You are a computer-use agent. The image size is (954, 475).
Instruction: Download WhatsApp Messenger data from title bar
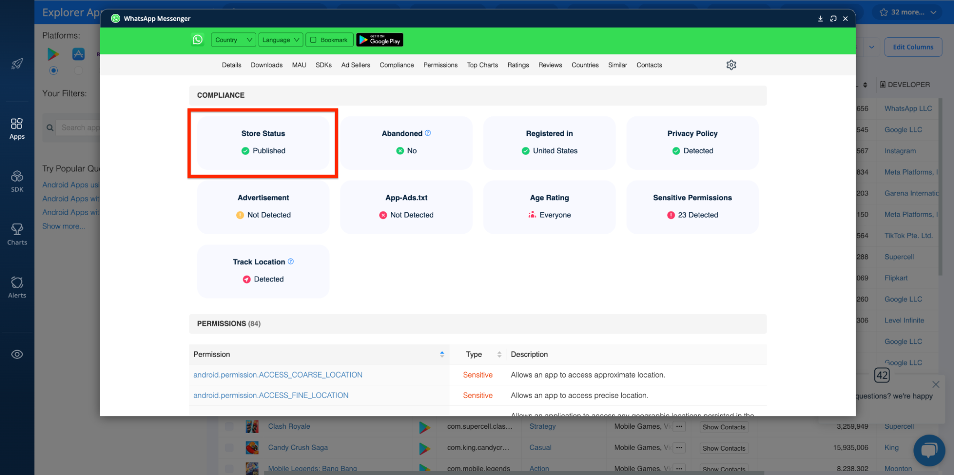820,19
